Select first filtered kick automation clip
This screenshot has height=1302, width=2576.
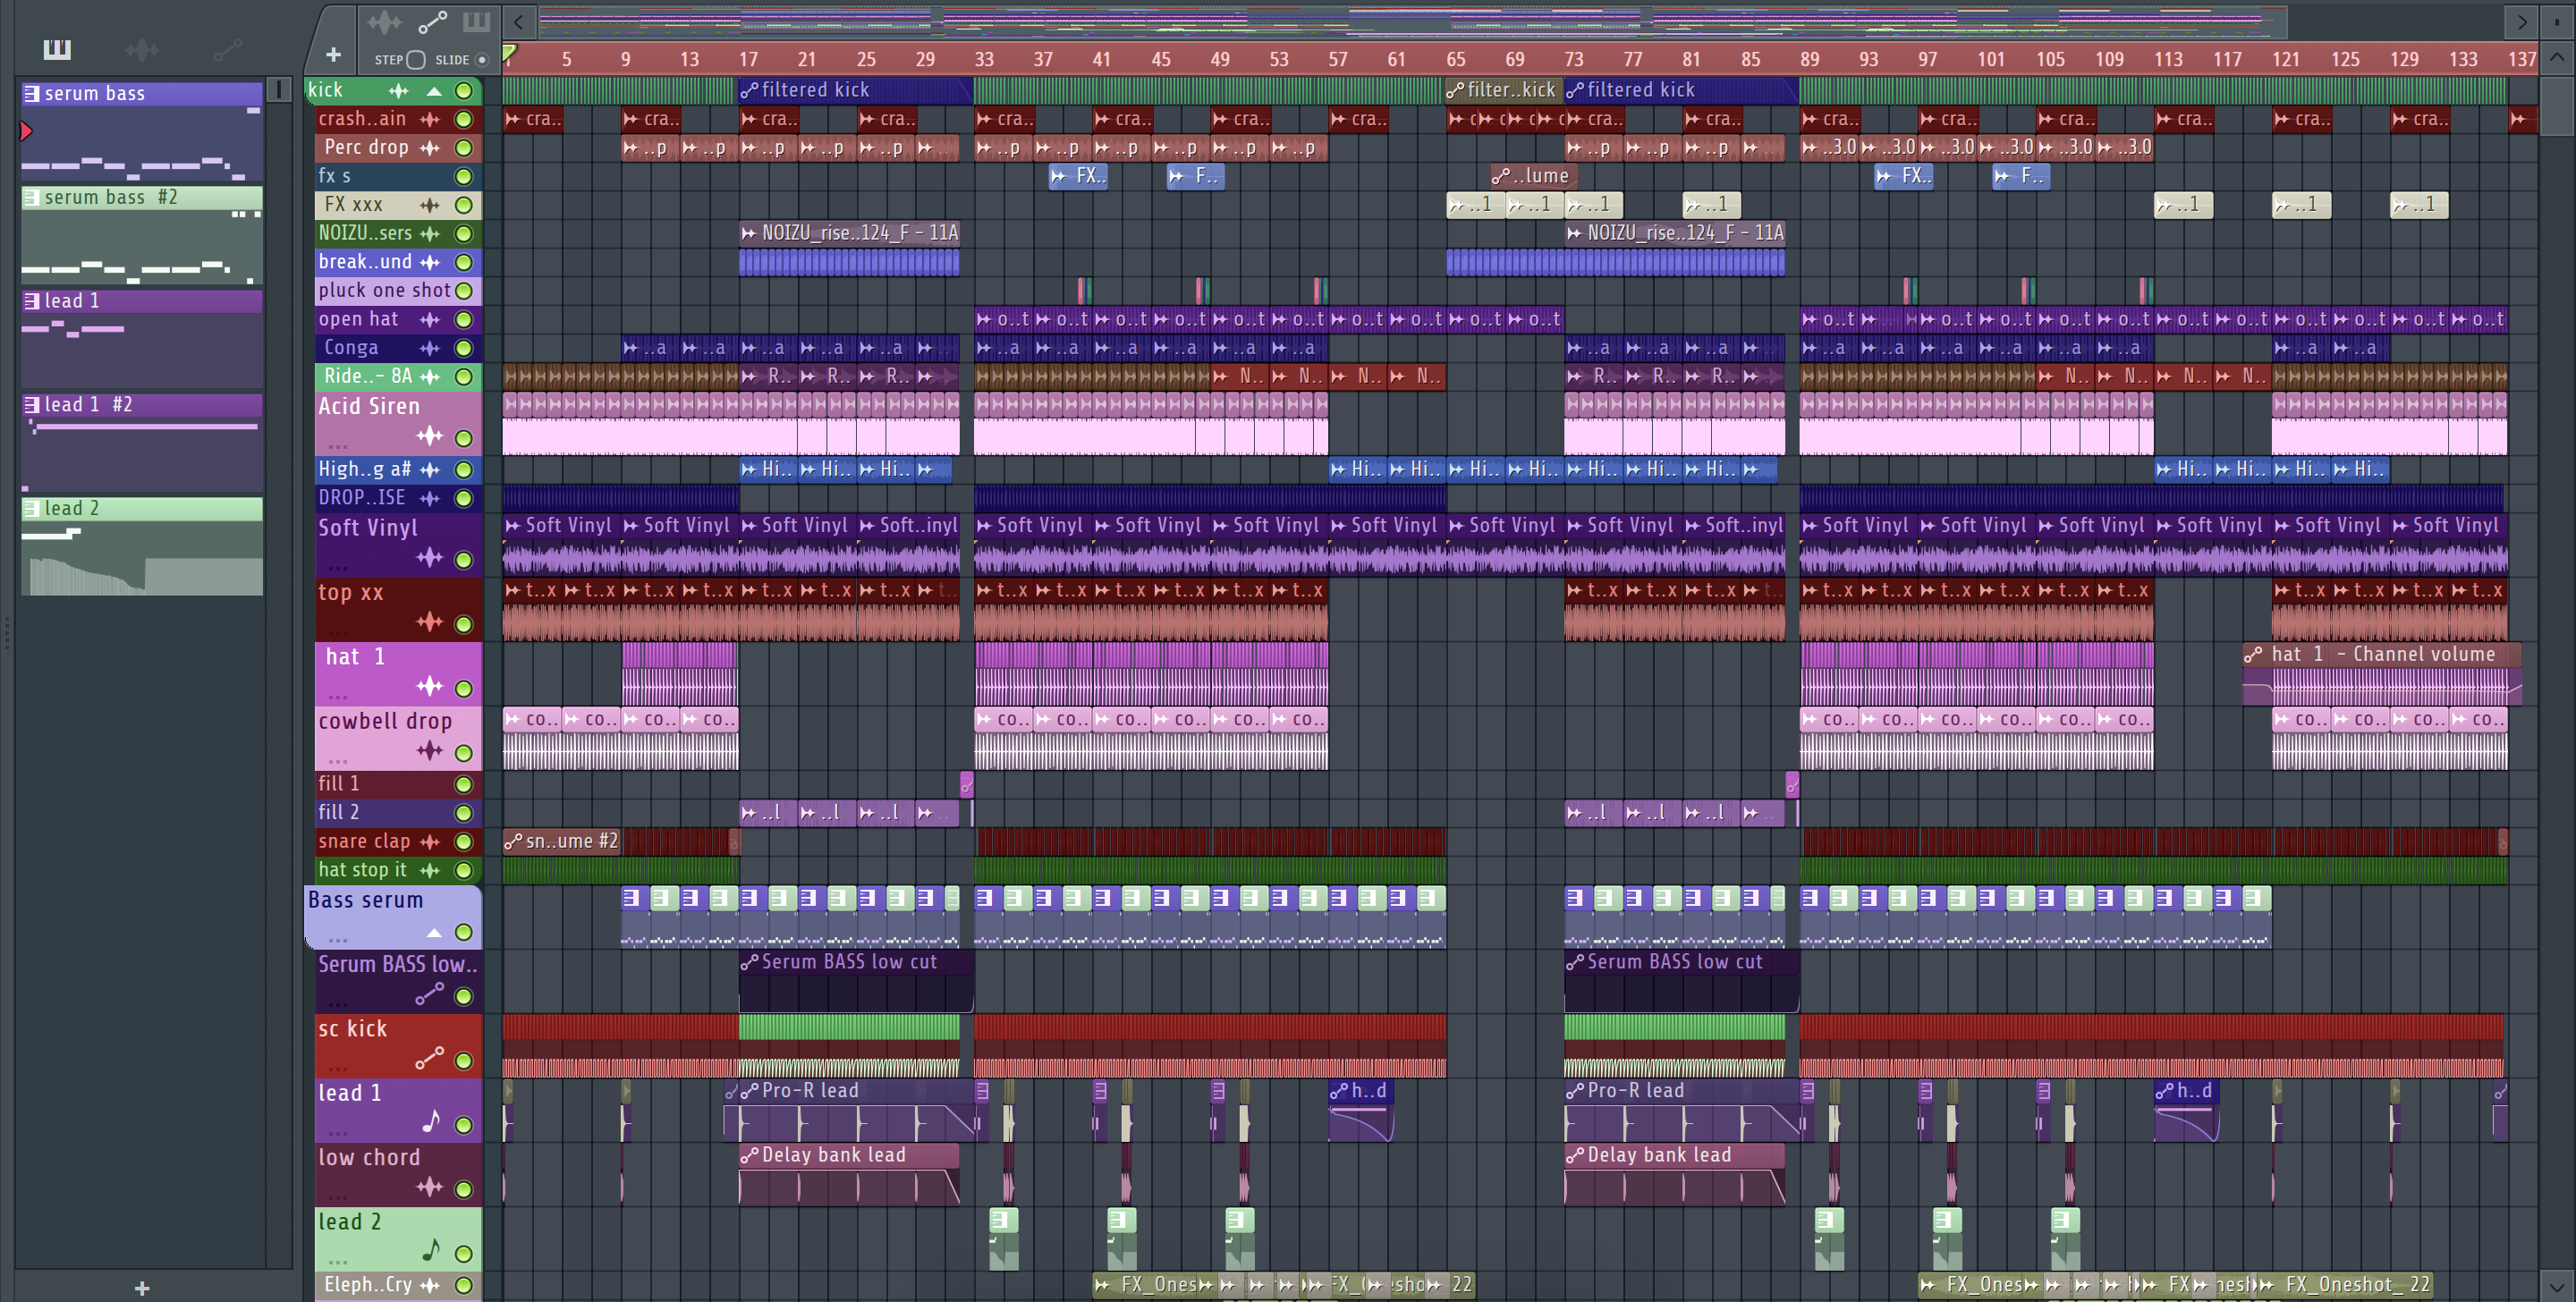pyautogui.click(x=855, y=90)
